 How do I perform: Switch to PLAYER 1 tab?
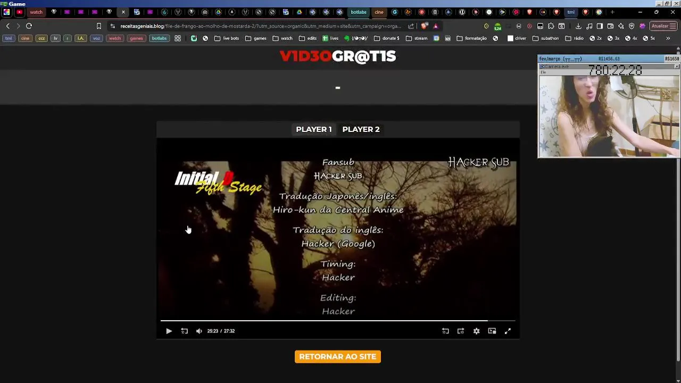pyautogui.click(x=314, y=129)
